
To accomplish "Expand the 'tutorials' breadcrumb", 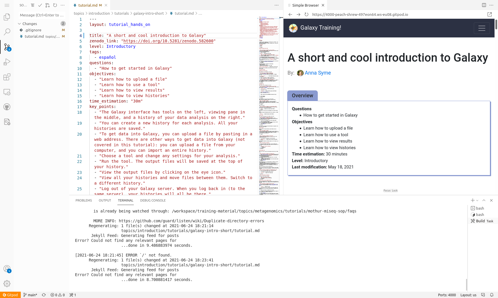I will [x=122, y=13].
